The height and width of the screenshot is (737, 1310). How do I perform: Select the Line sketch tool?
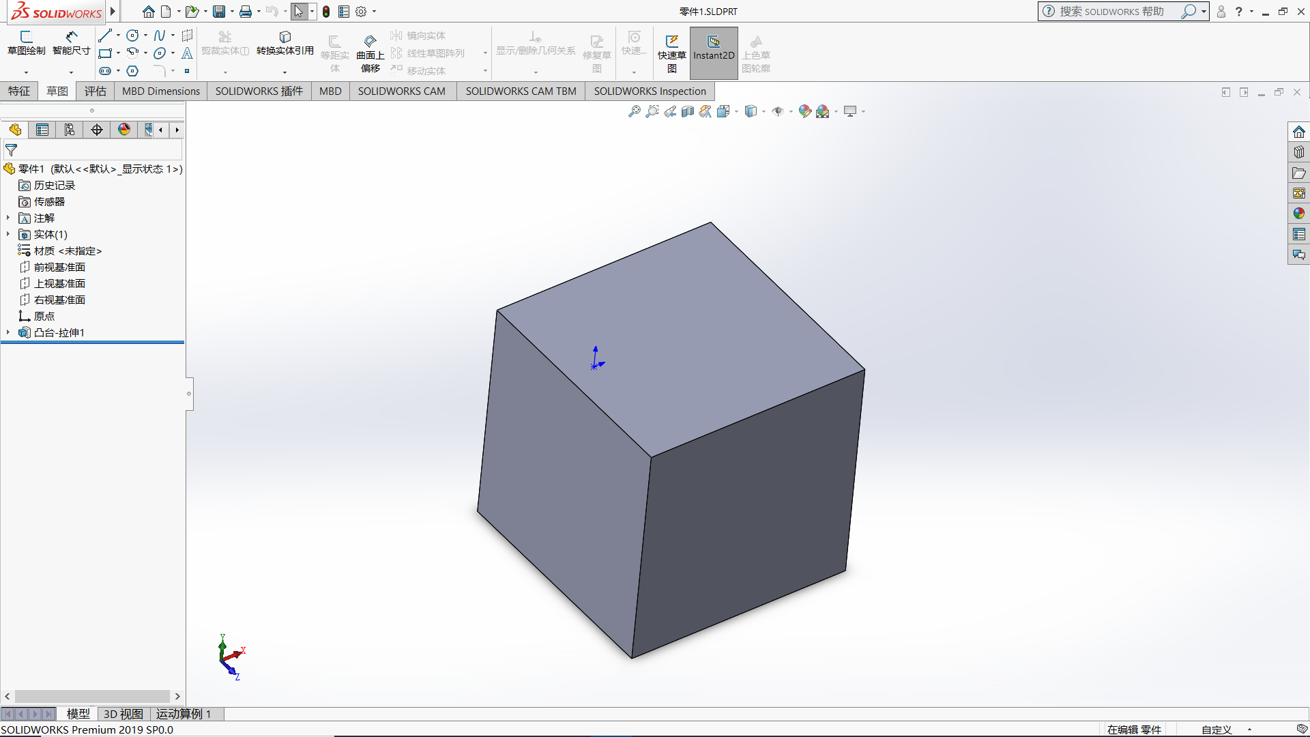pos(104,35)
